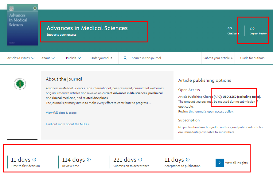Viewport: 273px width, 174px height.
Task: Click the Medical University society logo
Action: click(x=20, y=84)
